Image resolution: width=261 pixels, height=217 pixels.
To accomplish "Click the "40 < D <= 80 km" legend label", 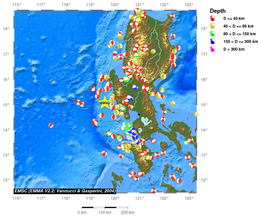I will (x=239, y=26).
